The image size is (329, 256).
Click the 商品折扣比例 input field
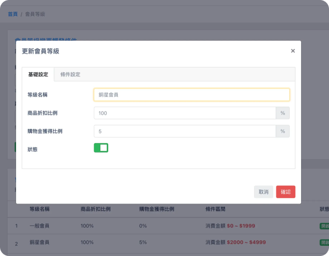pos(184,113)
